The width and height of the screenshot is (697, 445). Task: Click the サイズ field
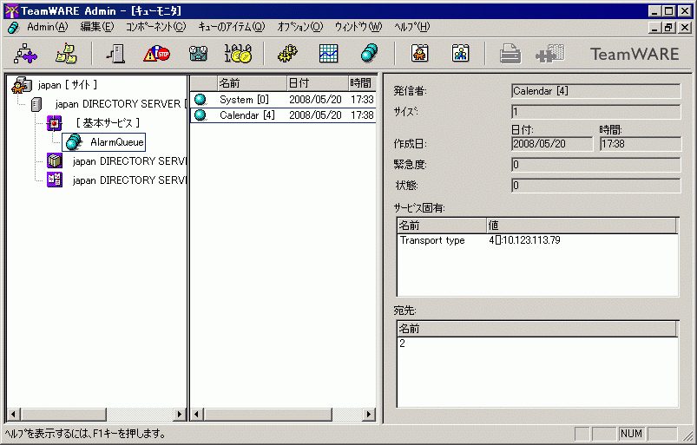coord(595,112)
